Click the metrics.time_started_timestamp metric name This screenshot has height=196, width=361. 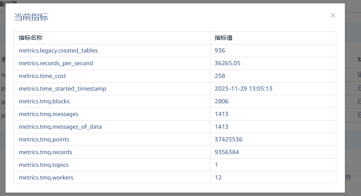click(x=62, y=88)
